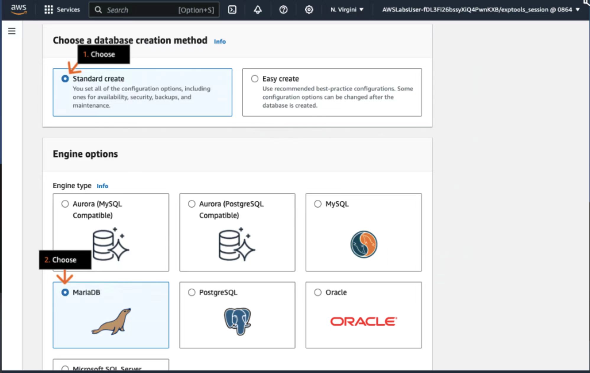The height and width of the screenshot is (373, 590).
Task: Click the Aurora PostgreSQL database sparkle icon
Action: coord(237,244)
